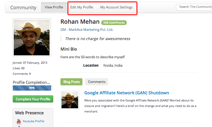Click the large profile photo
Viewport: 212px width, 127px height.
(x=32, y=37)
